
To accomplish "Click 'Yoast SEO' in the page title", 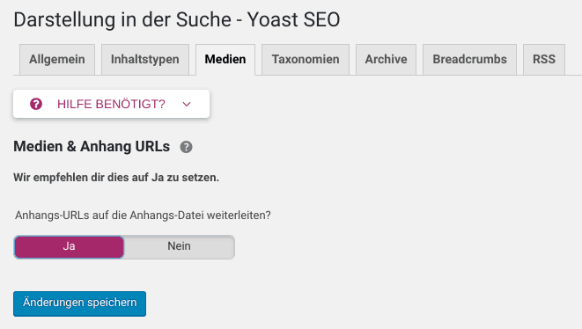I will [293, 19].
